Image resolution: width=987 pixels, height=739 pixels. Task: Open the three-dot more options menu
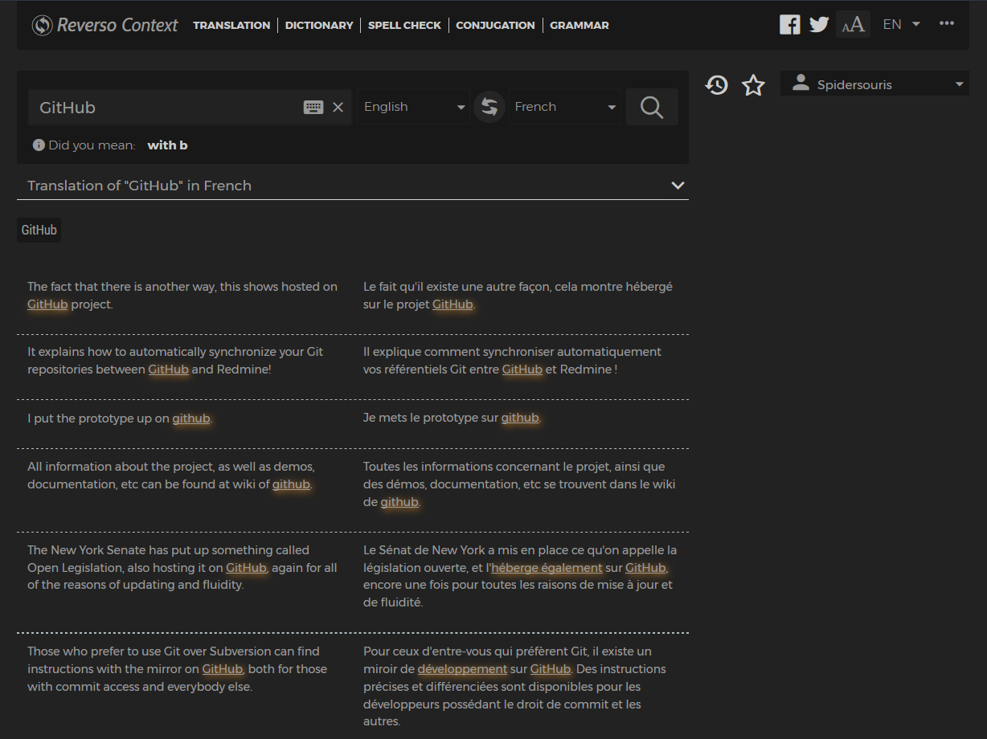[x=947, y=23]
